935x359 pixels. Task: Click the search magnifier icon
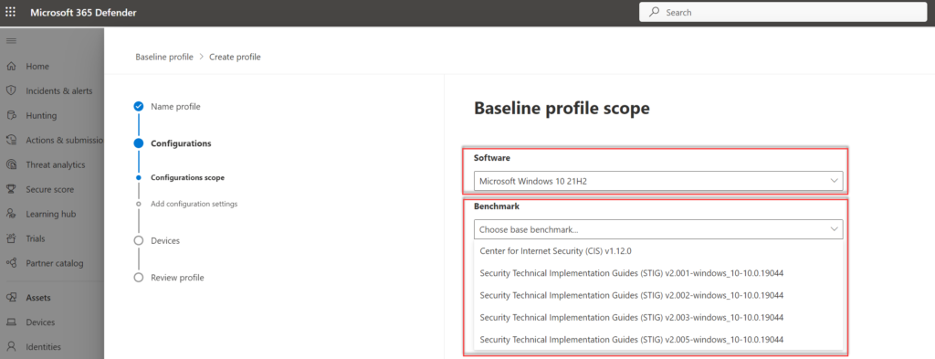[654, 12]
